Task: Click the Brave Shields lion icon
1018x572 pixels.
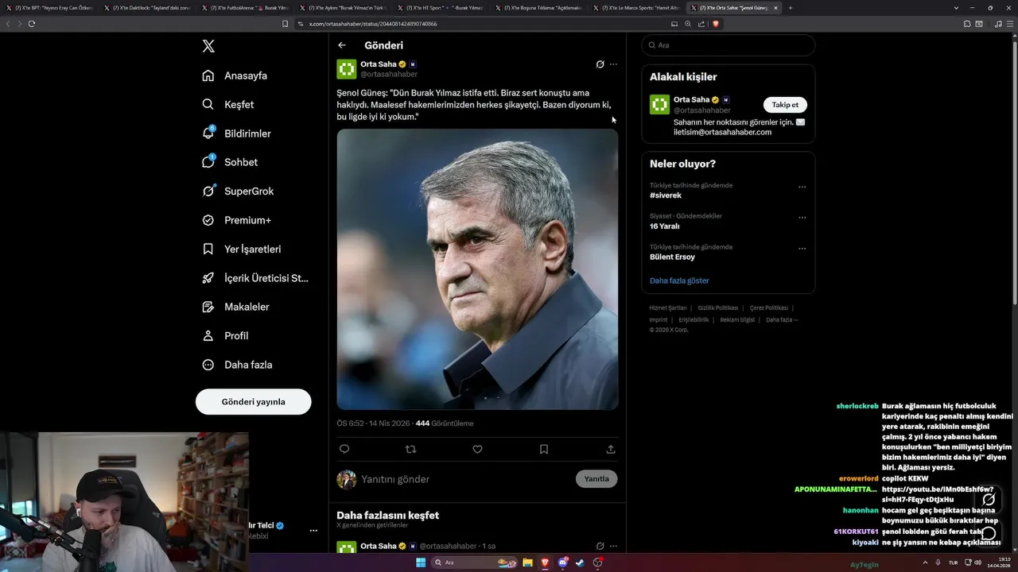Action: (x=716, y=24)
